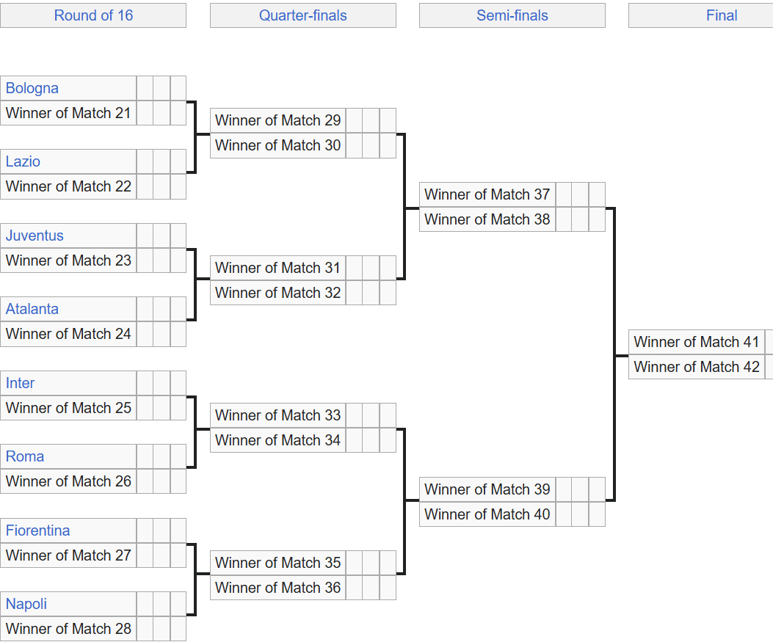Open the Round of 16 header link
The height and width of the screenshot is (642, 773).
[93, 15]
